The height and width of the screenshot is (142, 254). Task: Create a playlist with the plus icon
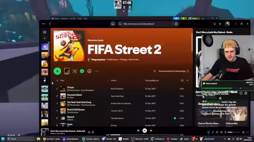pos(44,38)
